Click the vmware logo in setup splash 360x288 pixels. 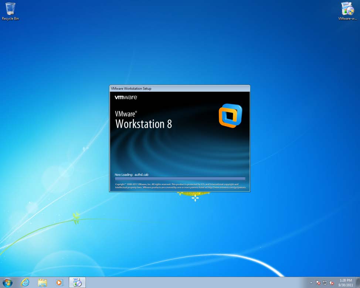click(x=126, y=97)
